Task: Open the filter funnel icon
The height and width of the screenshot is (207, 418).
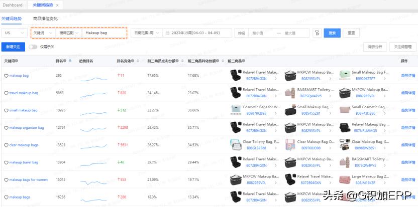Action: [x=317, y=33]
